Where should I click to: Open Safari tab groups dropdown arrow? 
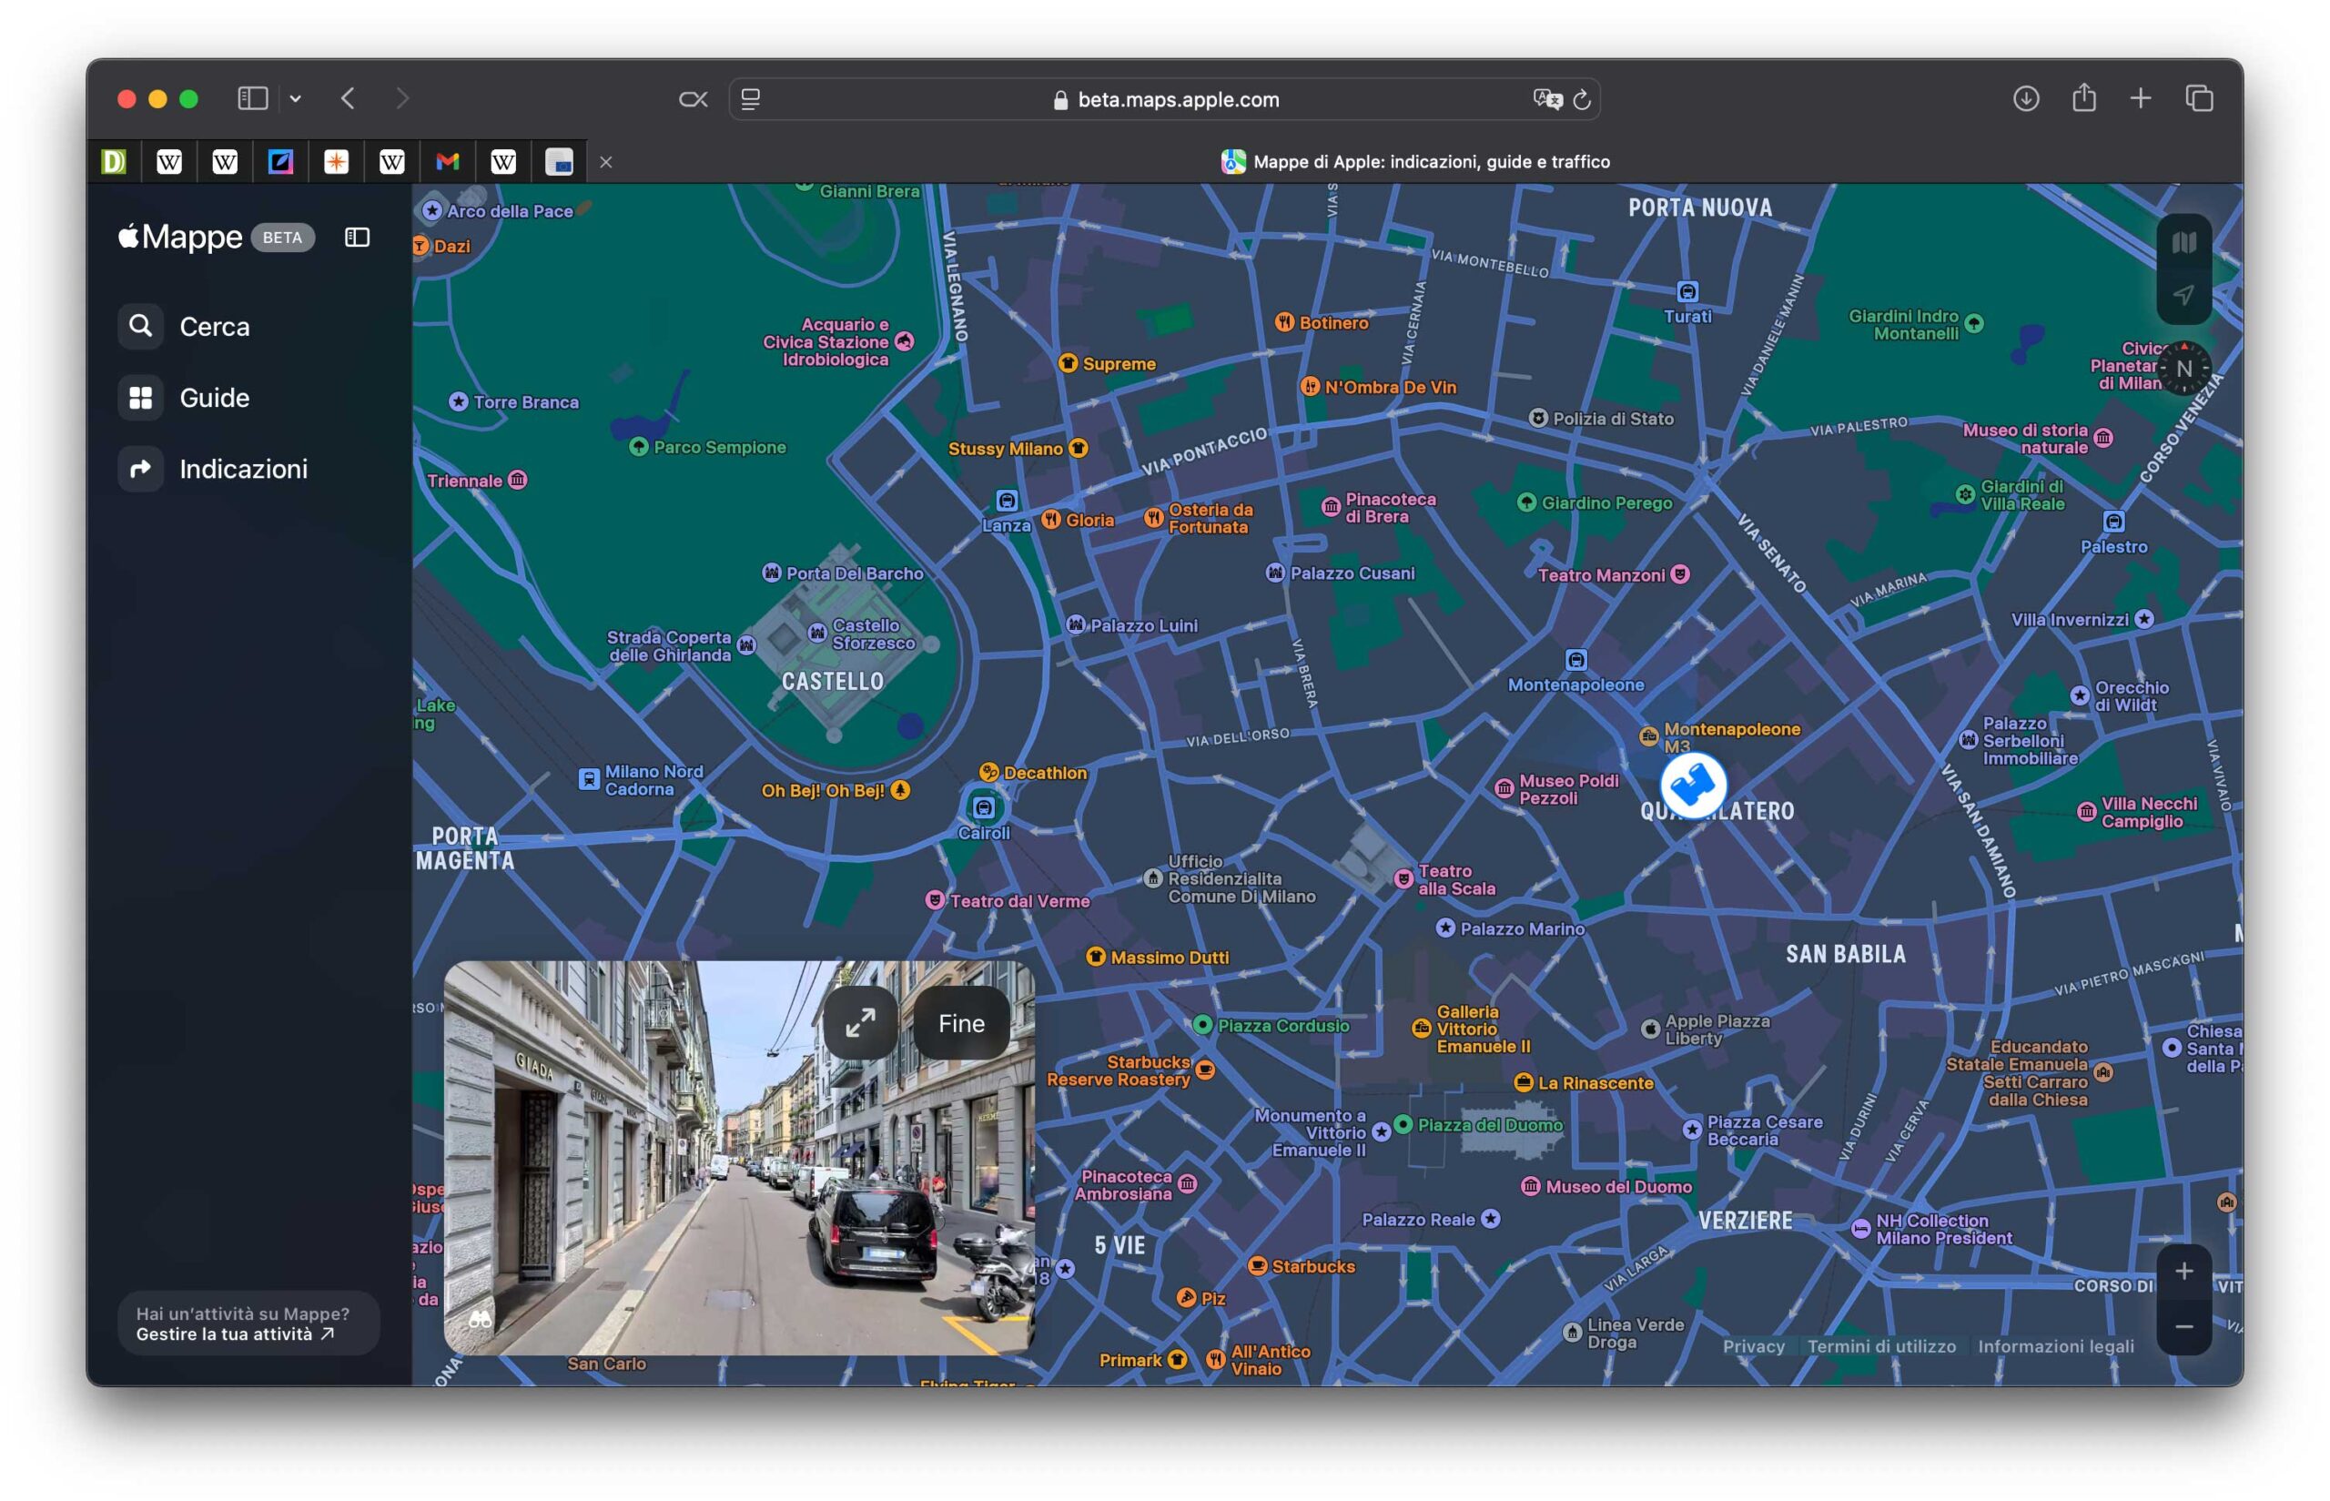tap(295, 98)
